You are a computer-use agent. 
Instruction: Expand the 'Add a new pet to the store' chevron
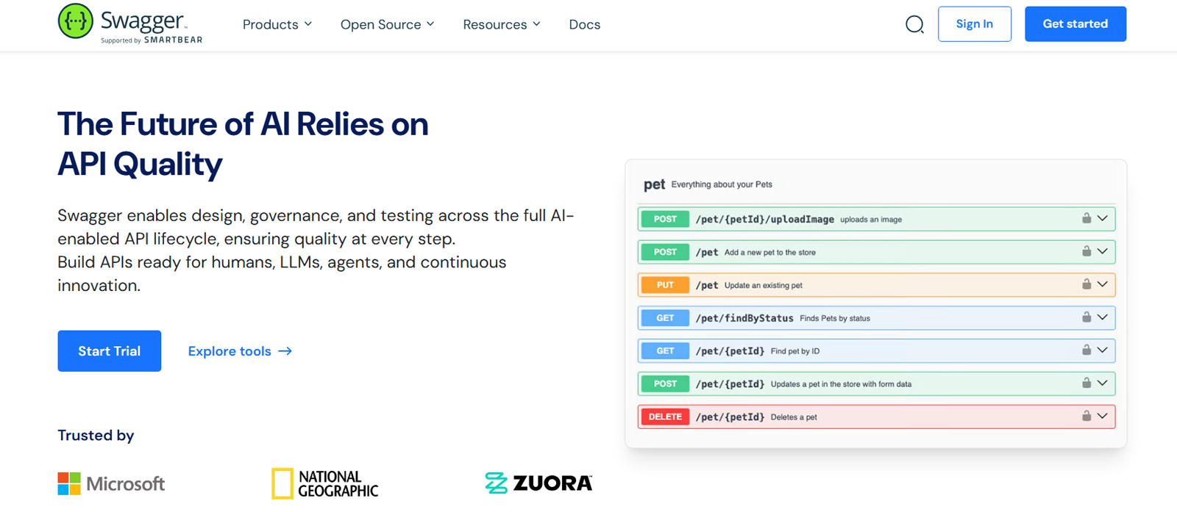(1102, 251)
